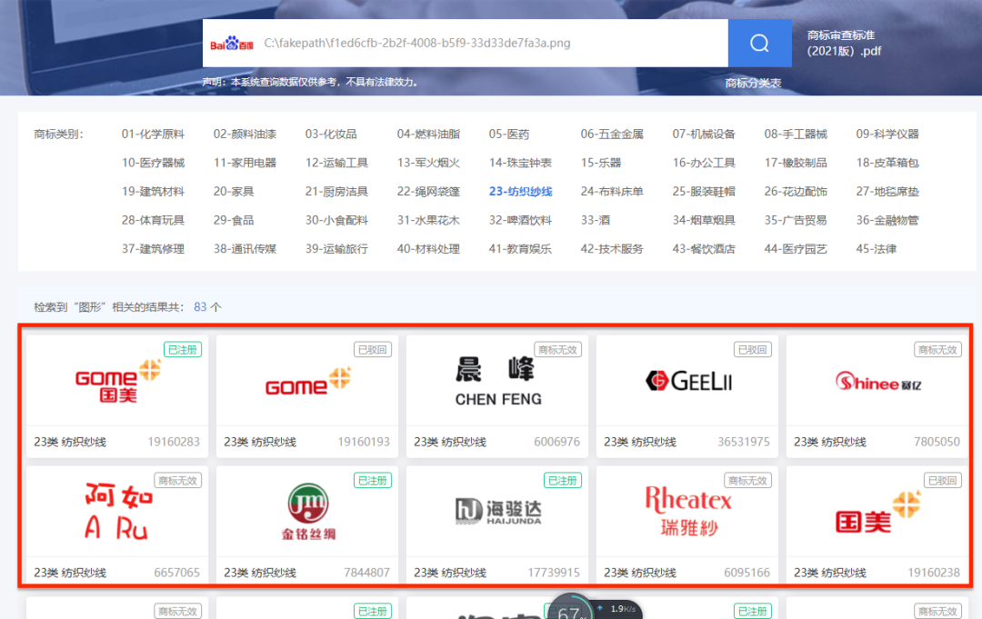982x619 pixels.
Task: Open the 阿如 A Ru trademark card
Action: 117,524
